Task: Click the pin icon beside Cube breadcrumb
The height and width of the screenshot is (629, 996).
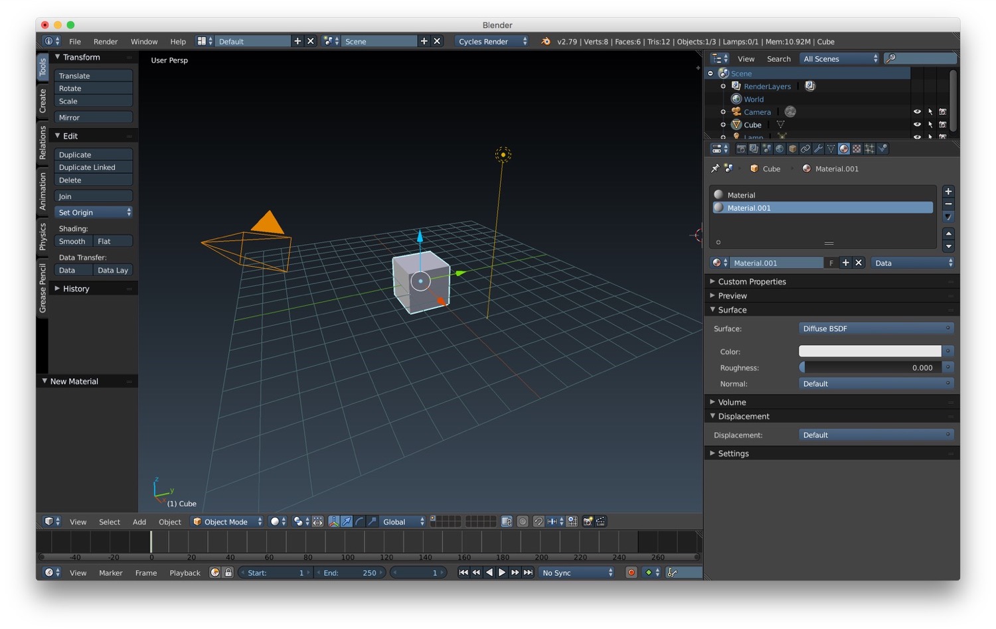Action: 715,169
